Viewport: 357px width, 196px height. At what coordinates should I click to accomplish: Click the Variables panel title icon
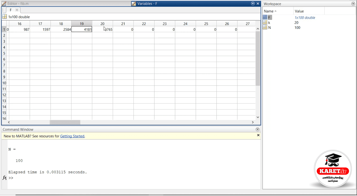(x=134, y=4)
